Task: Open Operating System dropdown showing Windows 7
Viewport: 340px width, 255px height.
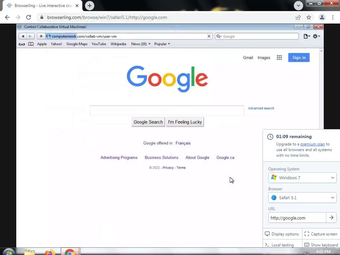Action: point(302,178)
